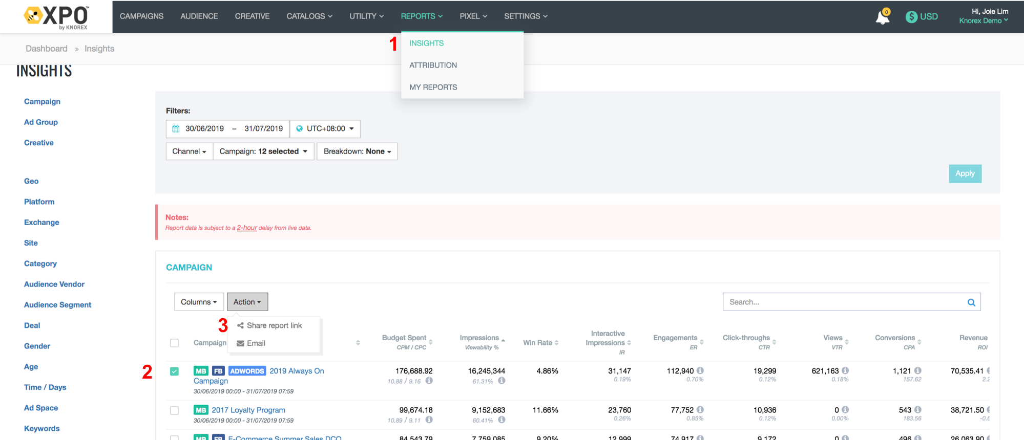Open the Audience Segment sidebar link
The image size is (1024, 440).
pos(57,305)
